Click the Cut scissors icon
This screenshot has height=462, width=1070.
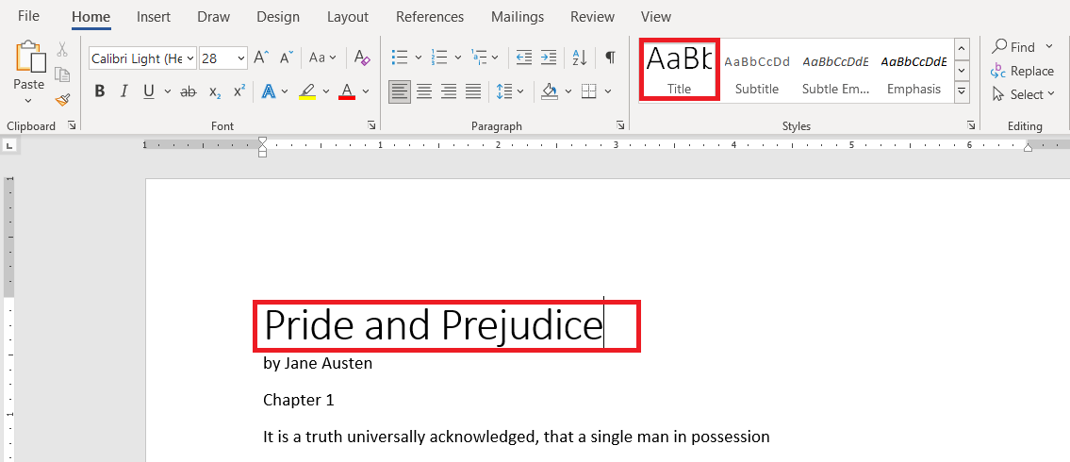point(62,49)
